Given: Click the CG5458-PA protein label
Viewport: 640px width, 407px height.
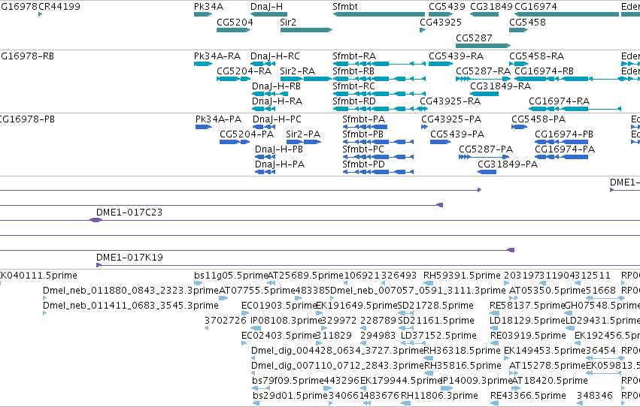Looking at the screenshot, I should [x=538, y=119].
